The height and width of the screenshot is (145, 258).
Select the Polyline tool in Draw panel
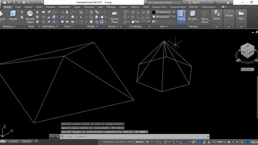[x=62, y=12]
